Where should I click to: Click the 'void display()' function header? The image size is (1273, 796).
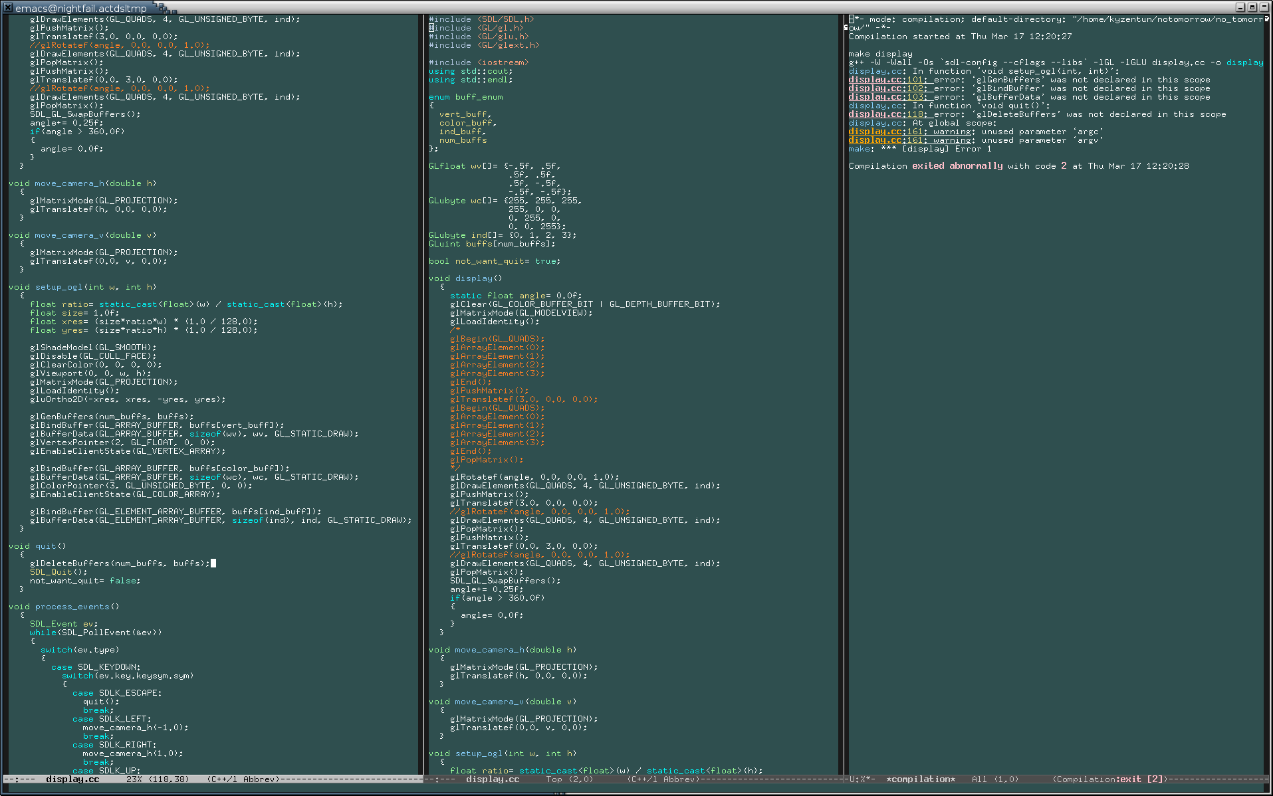tap(465, 278)
